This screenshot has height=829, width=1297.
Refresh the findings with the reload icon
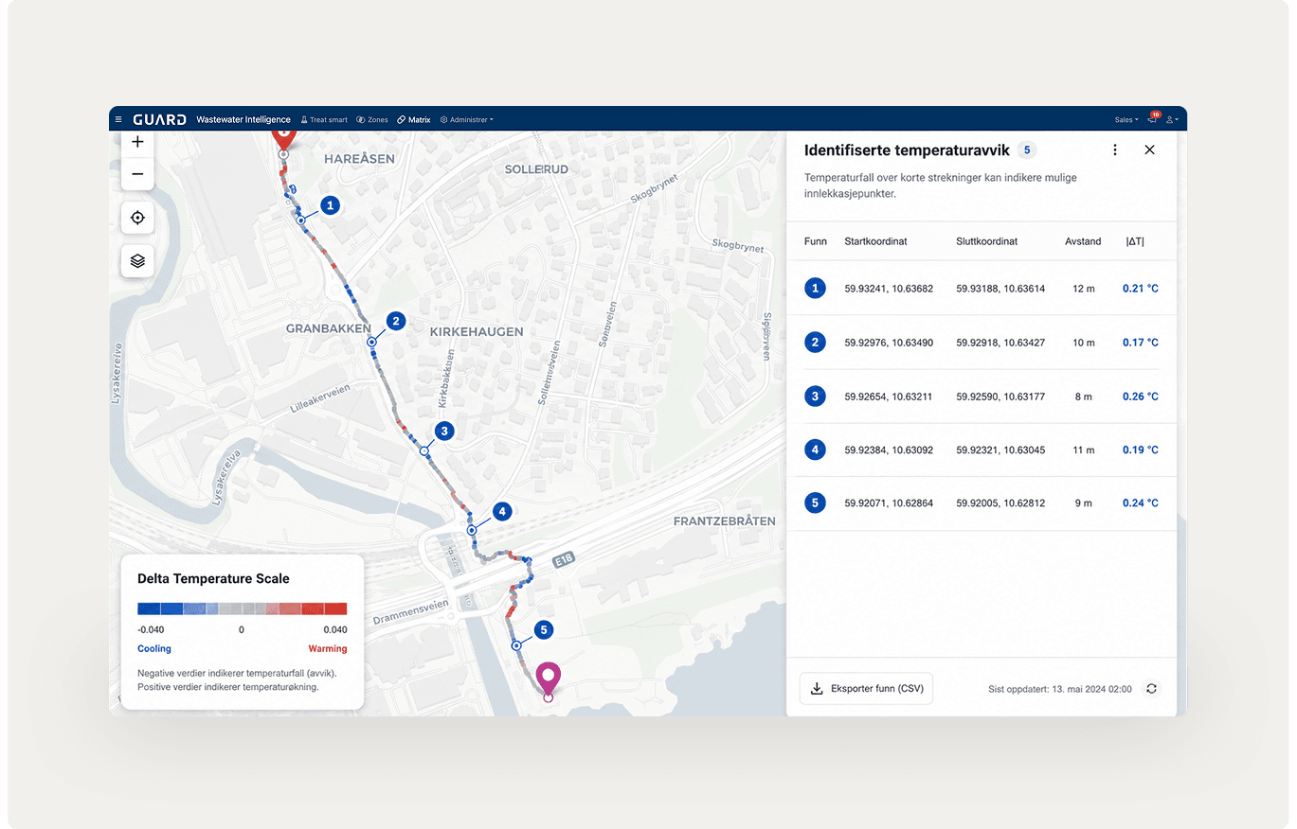tap(1151, 689)
